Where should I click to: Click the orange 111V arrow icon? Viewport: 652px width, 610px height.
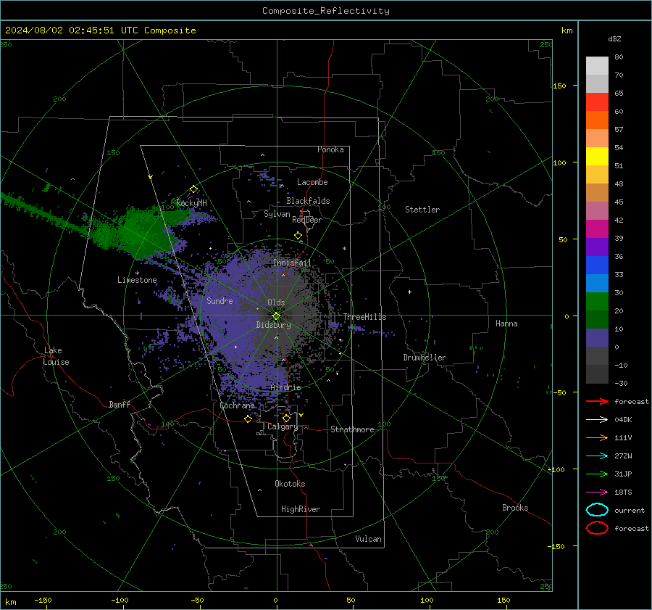(597, 437)
